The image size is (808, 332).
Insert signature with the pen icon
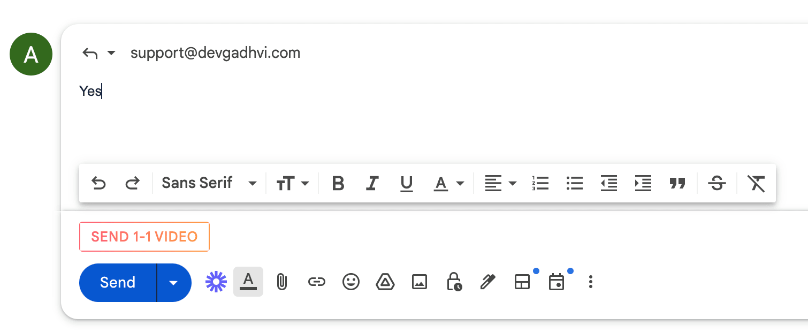(487, 282)
